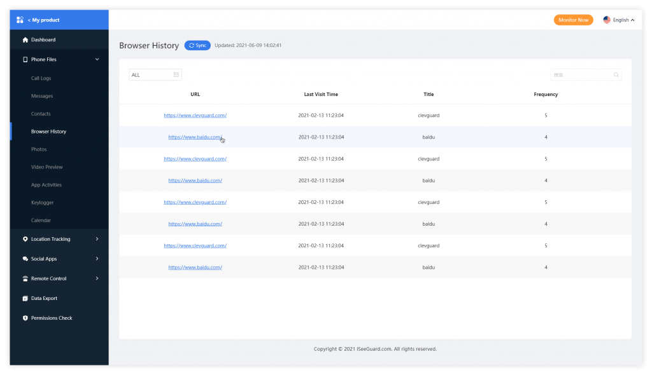Click the second row's baidu title cell
The width and height of the screenshot is (652, 375).
coord(429,137)
